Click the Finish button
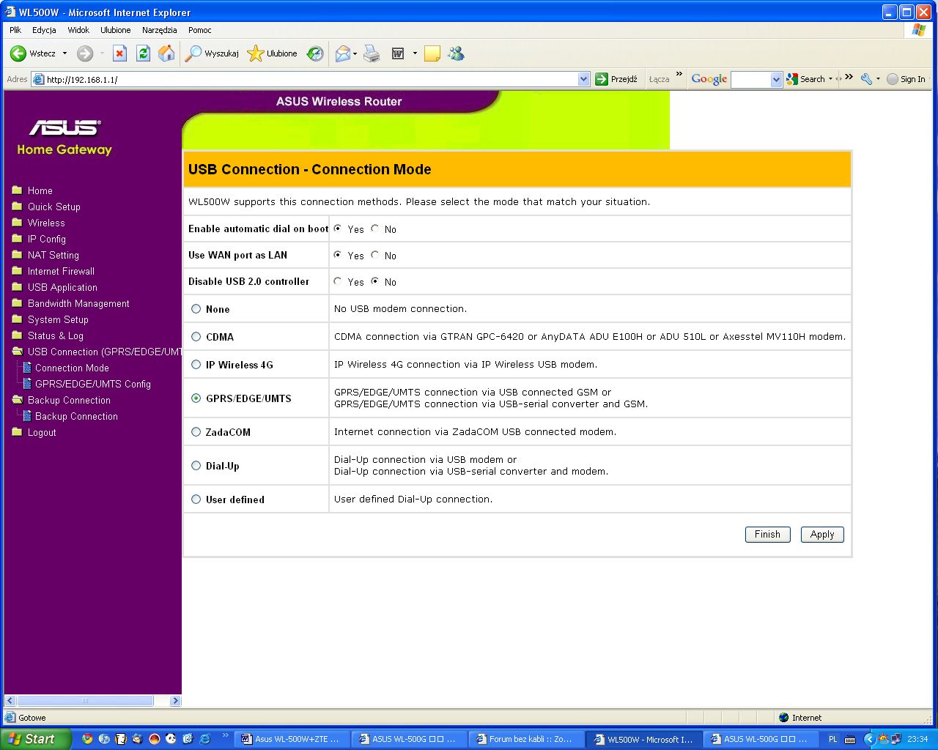 [767, 535]
